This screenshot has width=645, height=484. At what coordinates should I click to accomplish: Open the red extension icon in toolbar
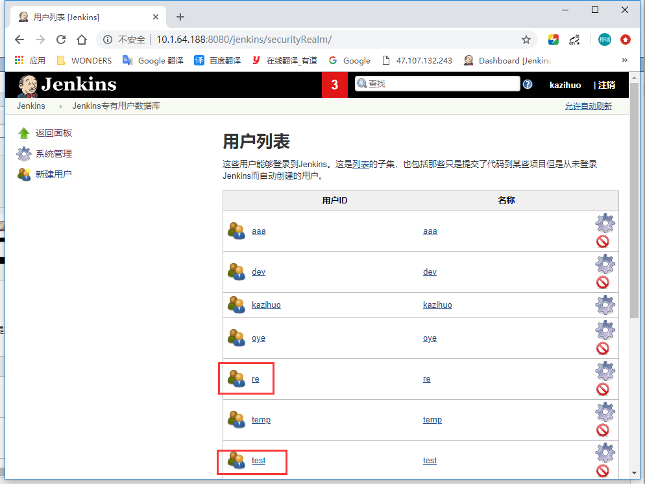click(626, 40)
